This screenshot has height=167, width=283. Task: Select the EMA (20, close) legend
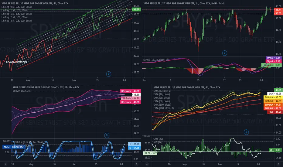tap(162, 98)
